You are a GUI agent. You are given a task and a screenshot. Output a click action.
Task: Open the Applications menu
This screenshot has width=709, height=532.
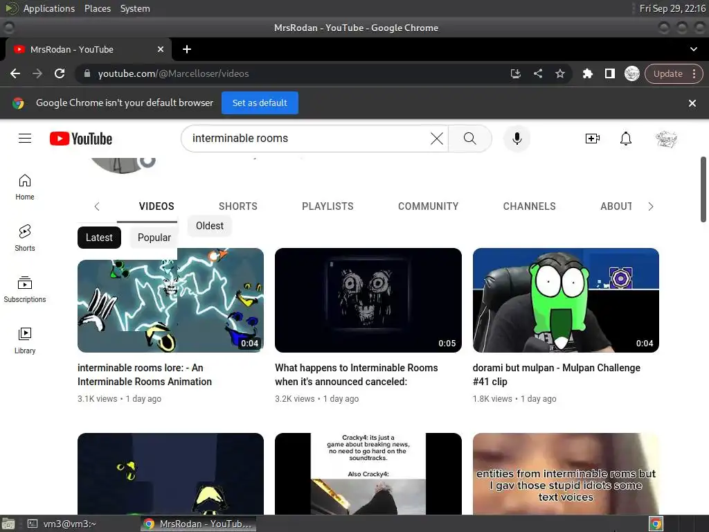coord(49,8)
